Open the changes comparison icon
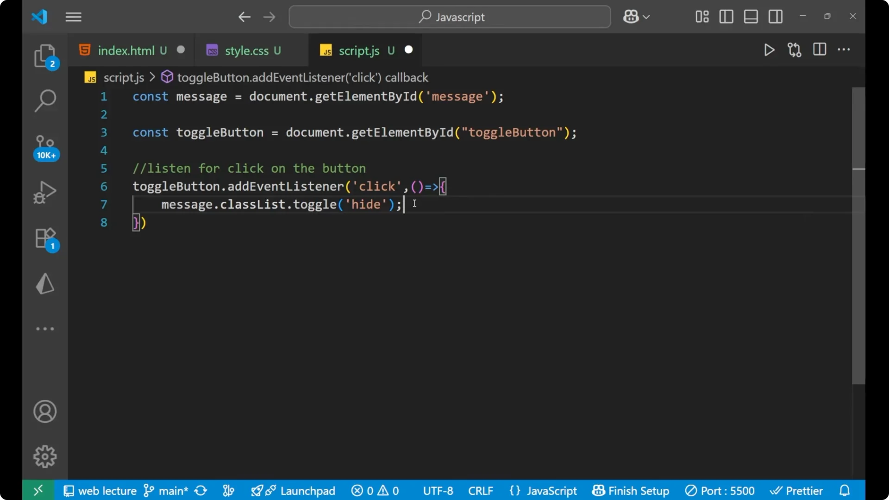Image resolution: width=889 pixels, height=500 pixels. [x=794, y=50]
